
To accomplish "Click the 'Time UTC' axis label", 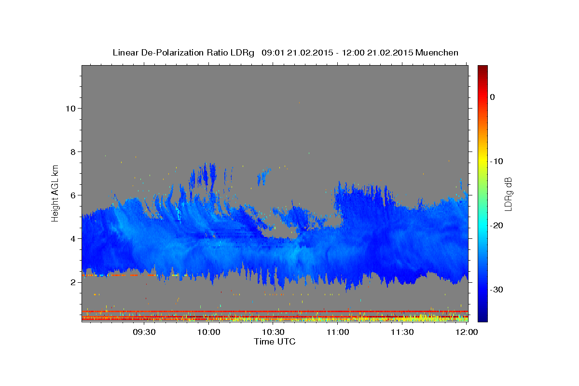I will click(x=275, y=342).
